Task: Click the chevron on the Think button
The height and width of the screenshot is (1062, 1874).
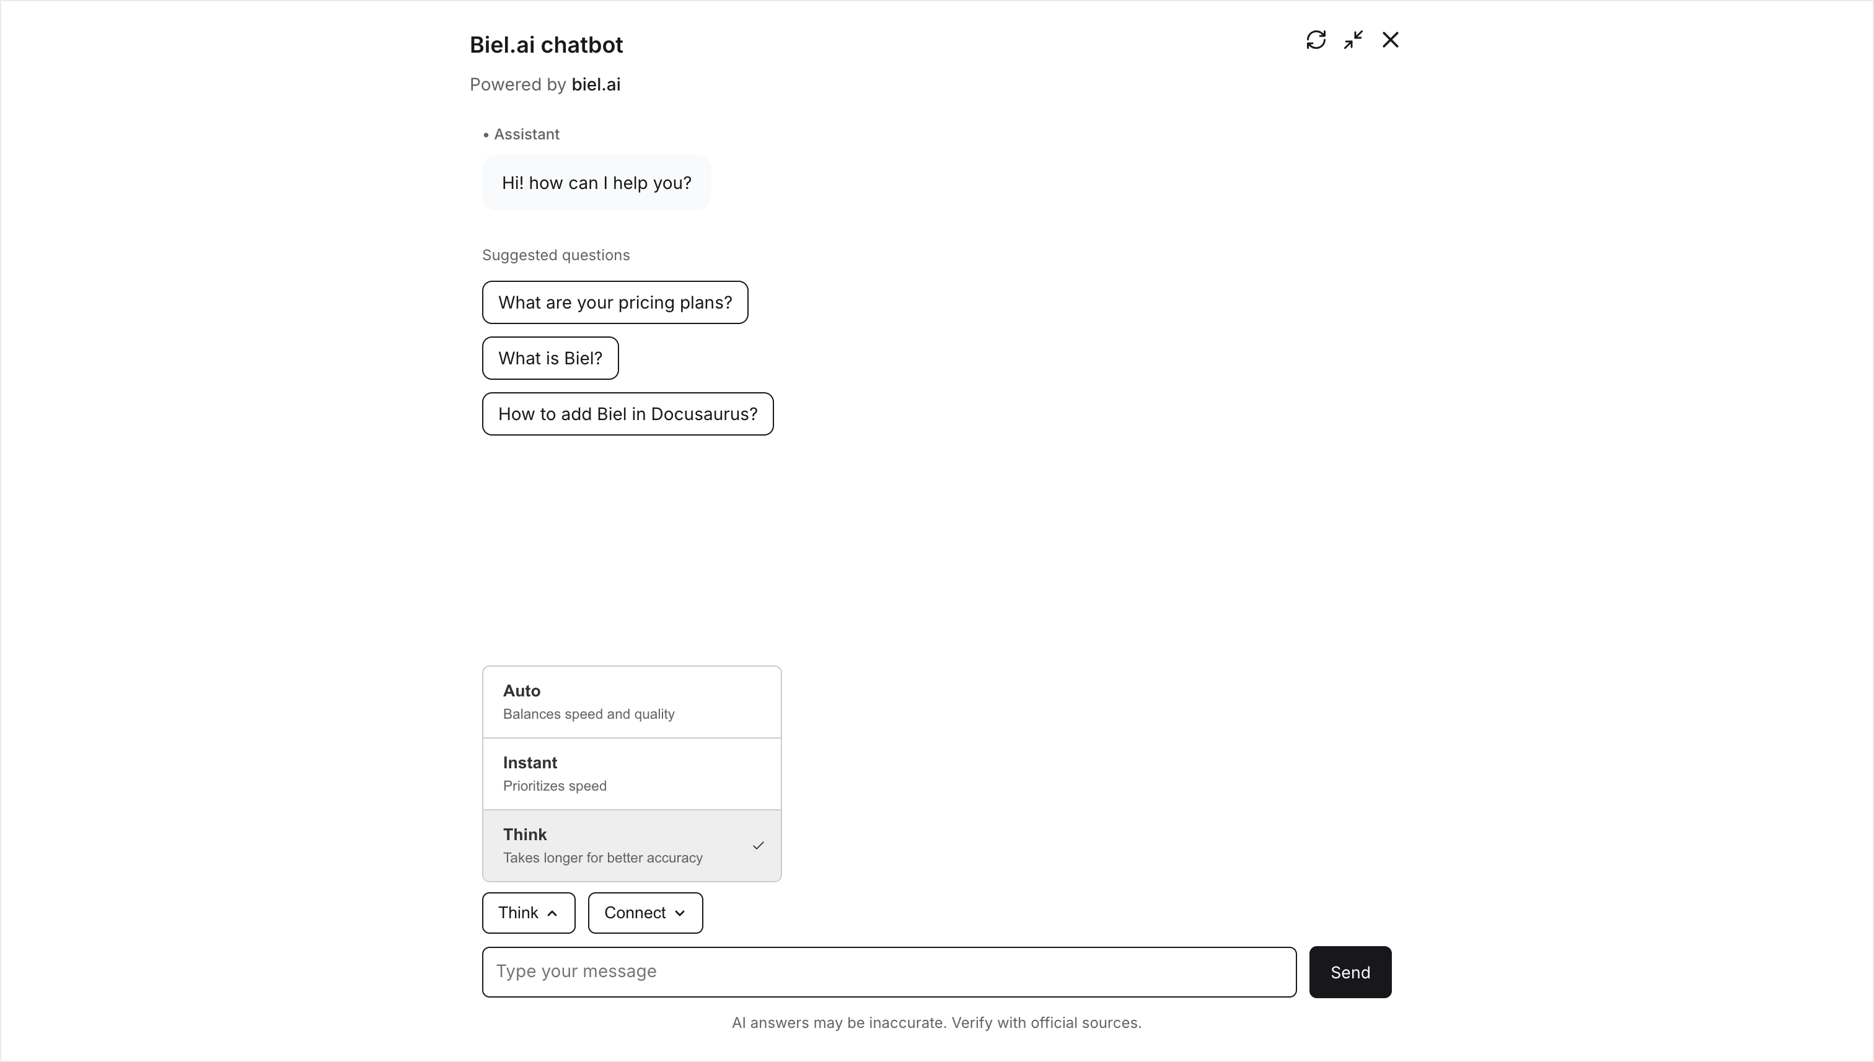Action: click(552, 913)
